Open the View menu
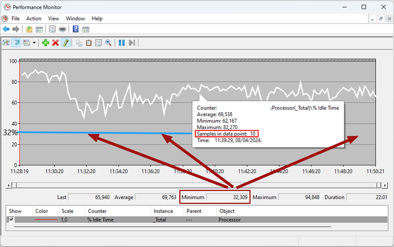 (x=54, y=19)
